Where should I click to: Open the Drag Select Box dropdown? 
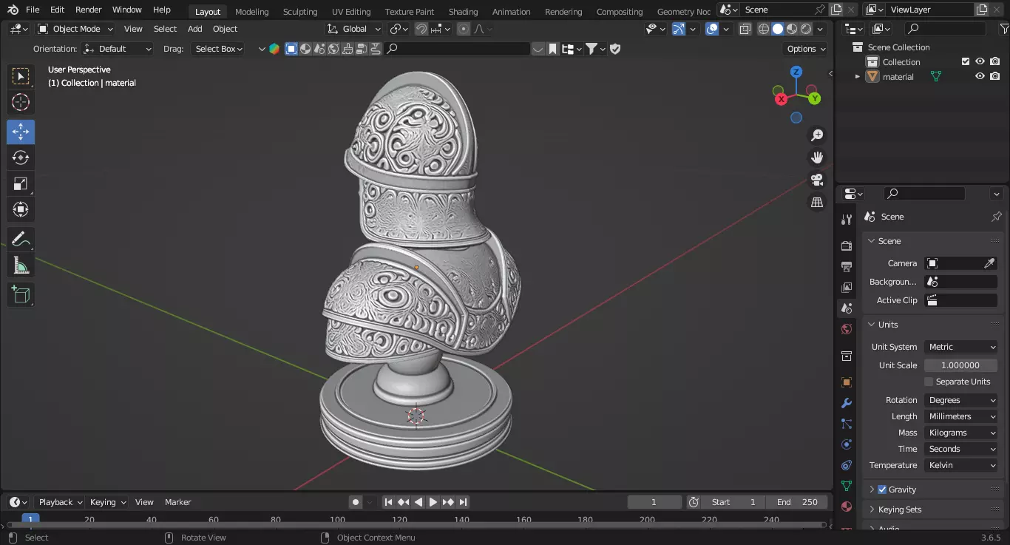tap(219, 49)
